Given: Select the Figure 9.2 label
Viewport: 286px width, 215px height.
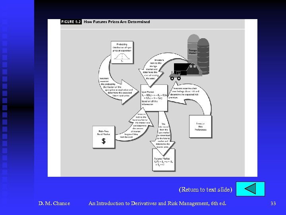Looking at the screenshot, I should coord(71,22).
